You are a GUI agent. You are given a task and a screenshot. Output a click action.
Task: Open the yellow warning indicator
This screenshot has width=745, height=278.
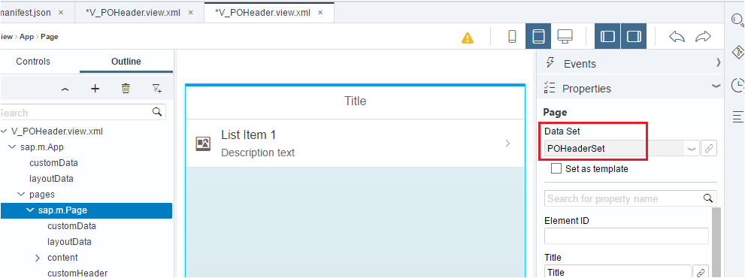pos(468,38)
